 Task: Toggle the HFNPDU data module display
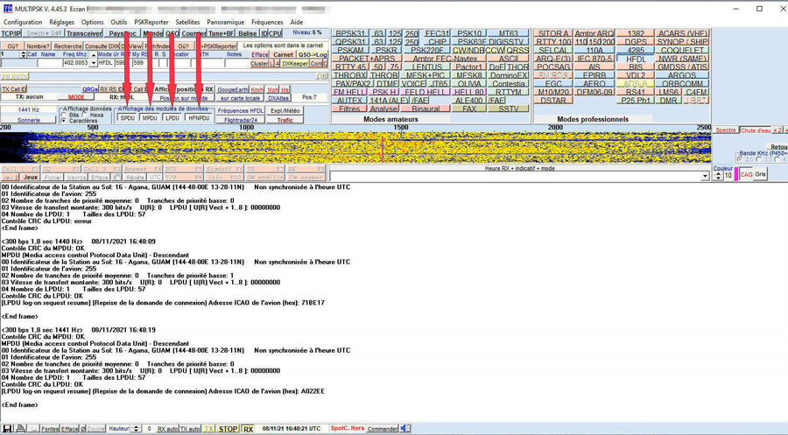pyautogui.click(x=199, y=118)
